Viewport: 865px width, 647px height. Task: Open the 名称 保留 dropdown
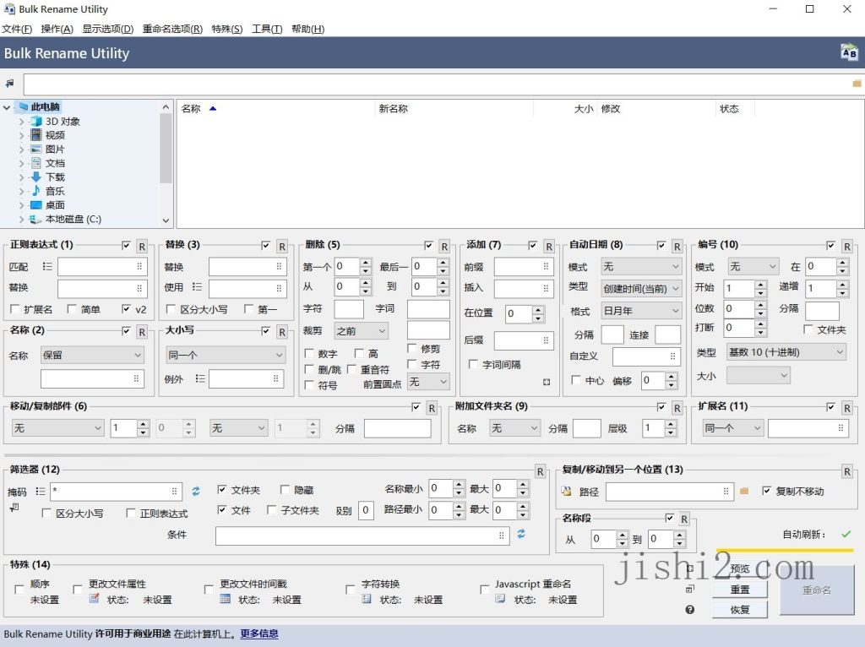click(x=92, y=356)
